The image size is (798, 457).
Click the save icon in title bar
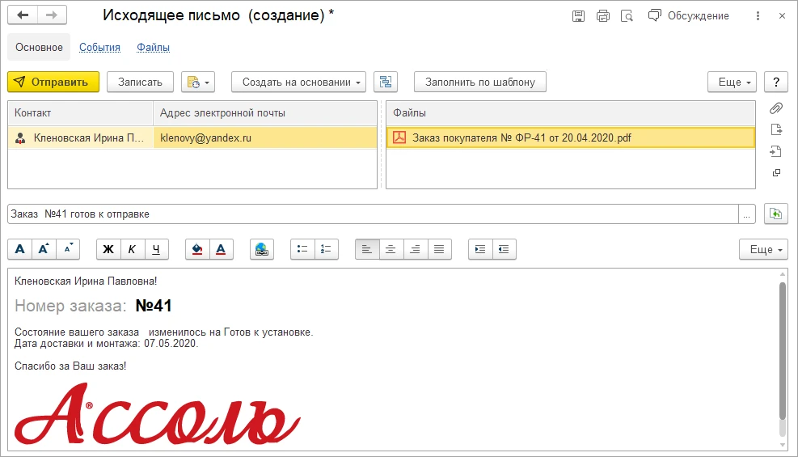click(x=578, y=16)
